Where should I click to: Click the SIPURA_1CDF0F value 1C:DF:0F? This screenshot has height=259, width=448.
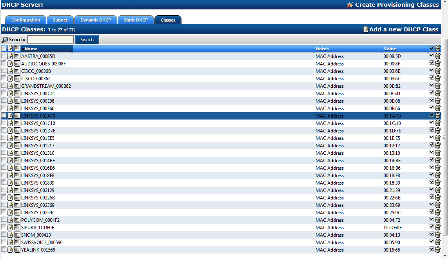coord(393,227)
